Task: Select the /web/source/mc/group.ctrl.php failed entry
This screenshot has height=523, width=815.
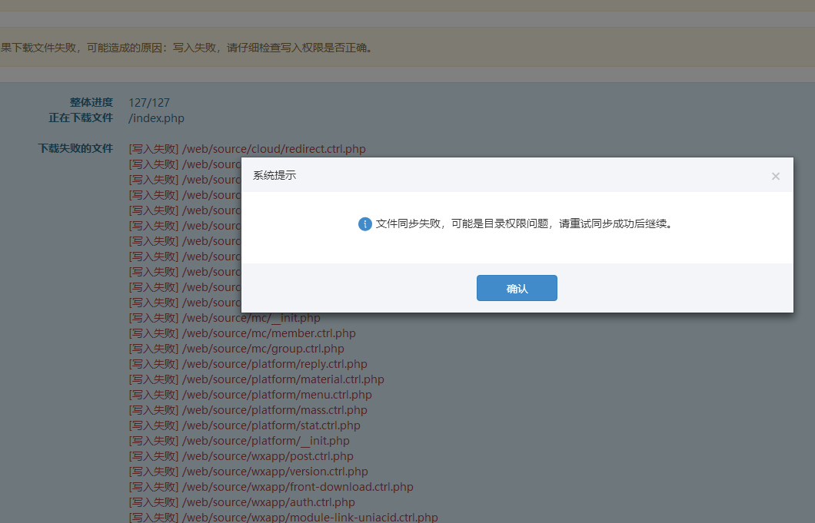Action: [x=237, y=349]
